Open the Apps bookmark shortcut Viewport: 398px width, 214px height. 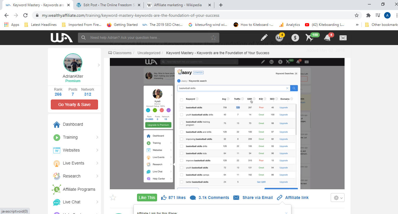click(x=12, y=25)
